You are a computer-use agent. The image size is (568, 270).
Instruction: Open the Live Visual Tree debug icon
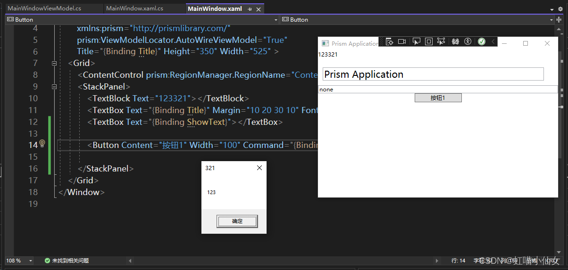[x=390, y=42]
